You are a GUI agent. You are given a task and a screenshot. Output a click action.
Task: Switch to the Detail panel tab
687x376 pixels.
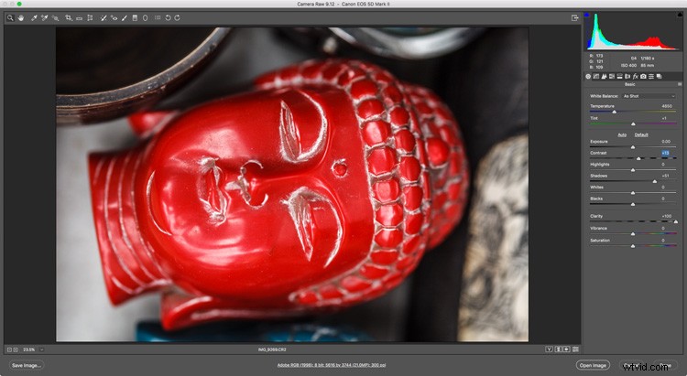tap(604, 76)
